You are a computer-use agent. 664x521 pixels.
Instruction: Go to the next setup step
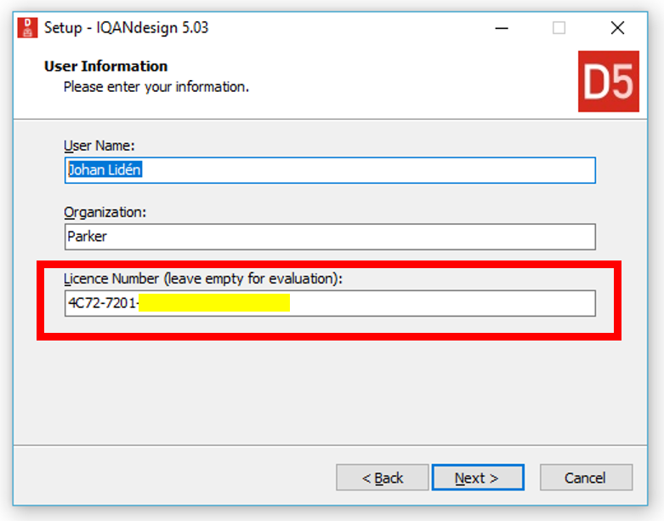pyautogui.click(x=478, y=478)
